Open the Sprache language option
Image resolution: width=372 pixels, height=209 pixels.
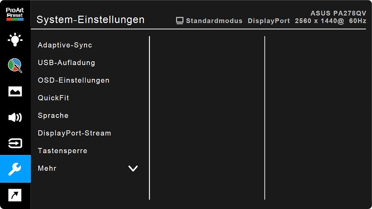tap(53, 116)
